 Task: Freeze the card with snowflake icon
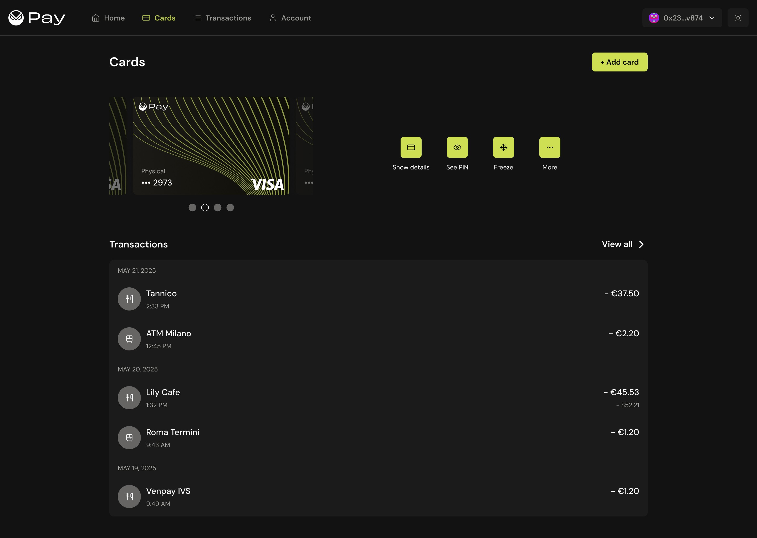503,147
